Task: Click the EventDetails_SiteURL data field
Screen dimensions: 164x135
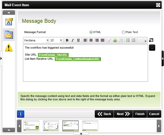Action: point(53,55)
